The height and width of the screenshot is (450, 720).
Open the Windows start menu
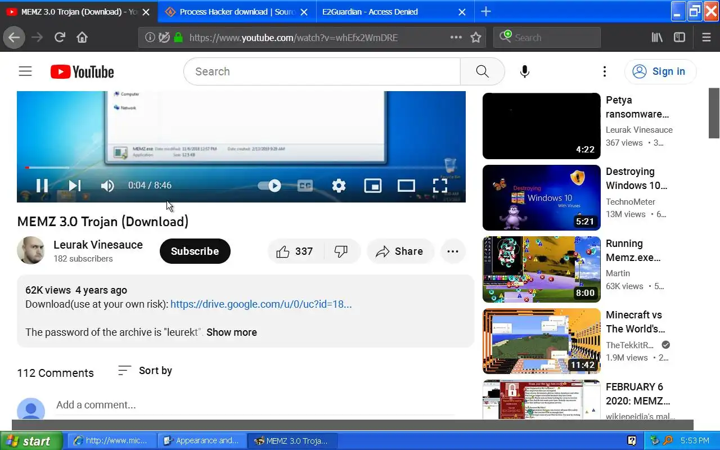pyautogui.click(x=33, y=441)
